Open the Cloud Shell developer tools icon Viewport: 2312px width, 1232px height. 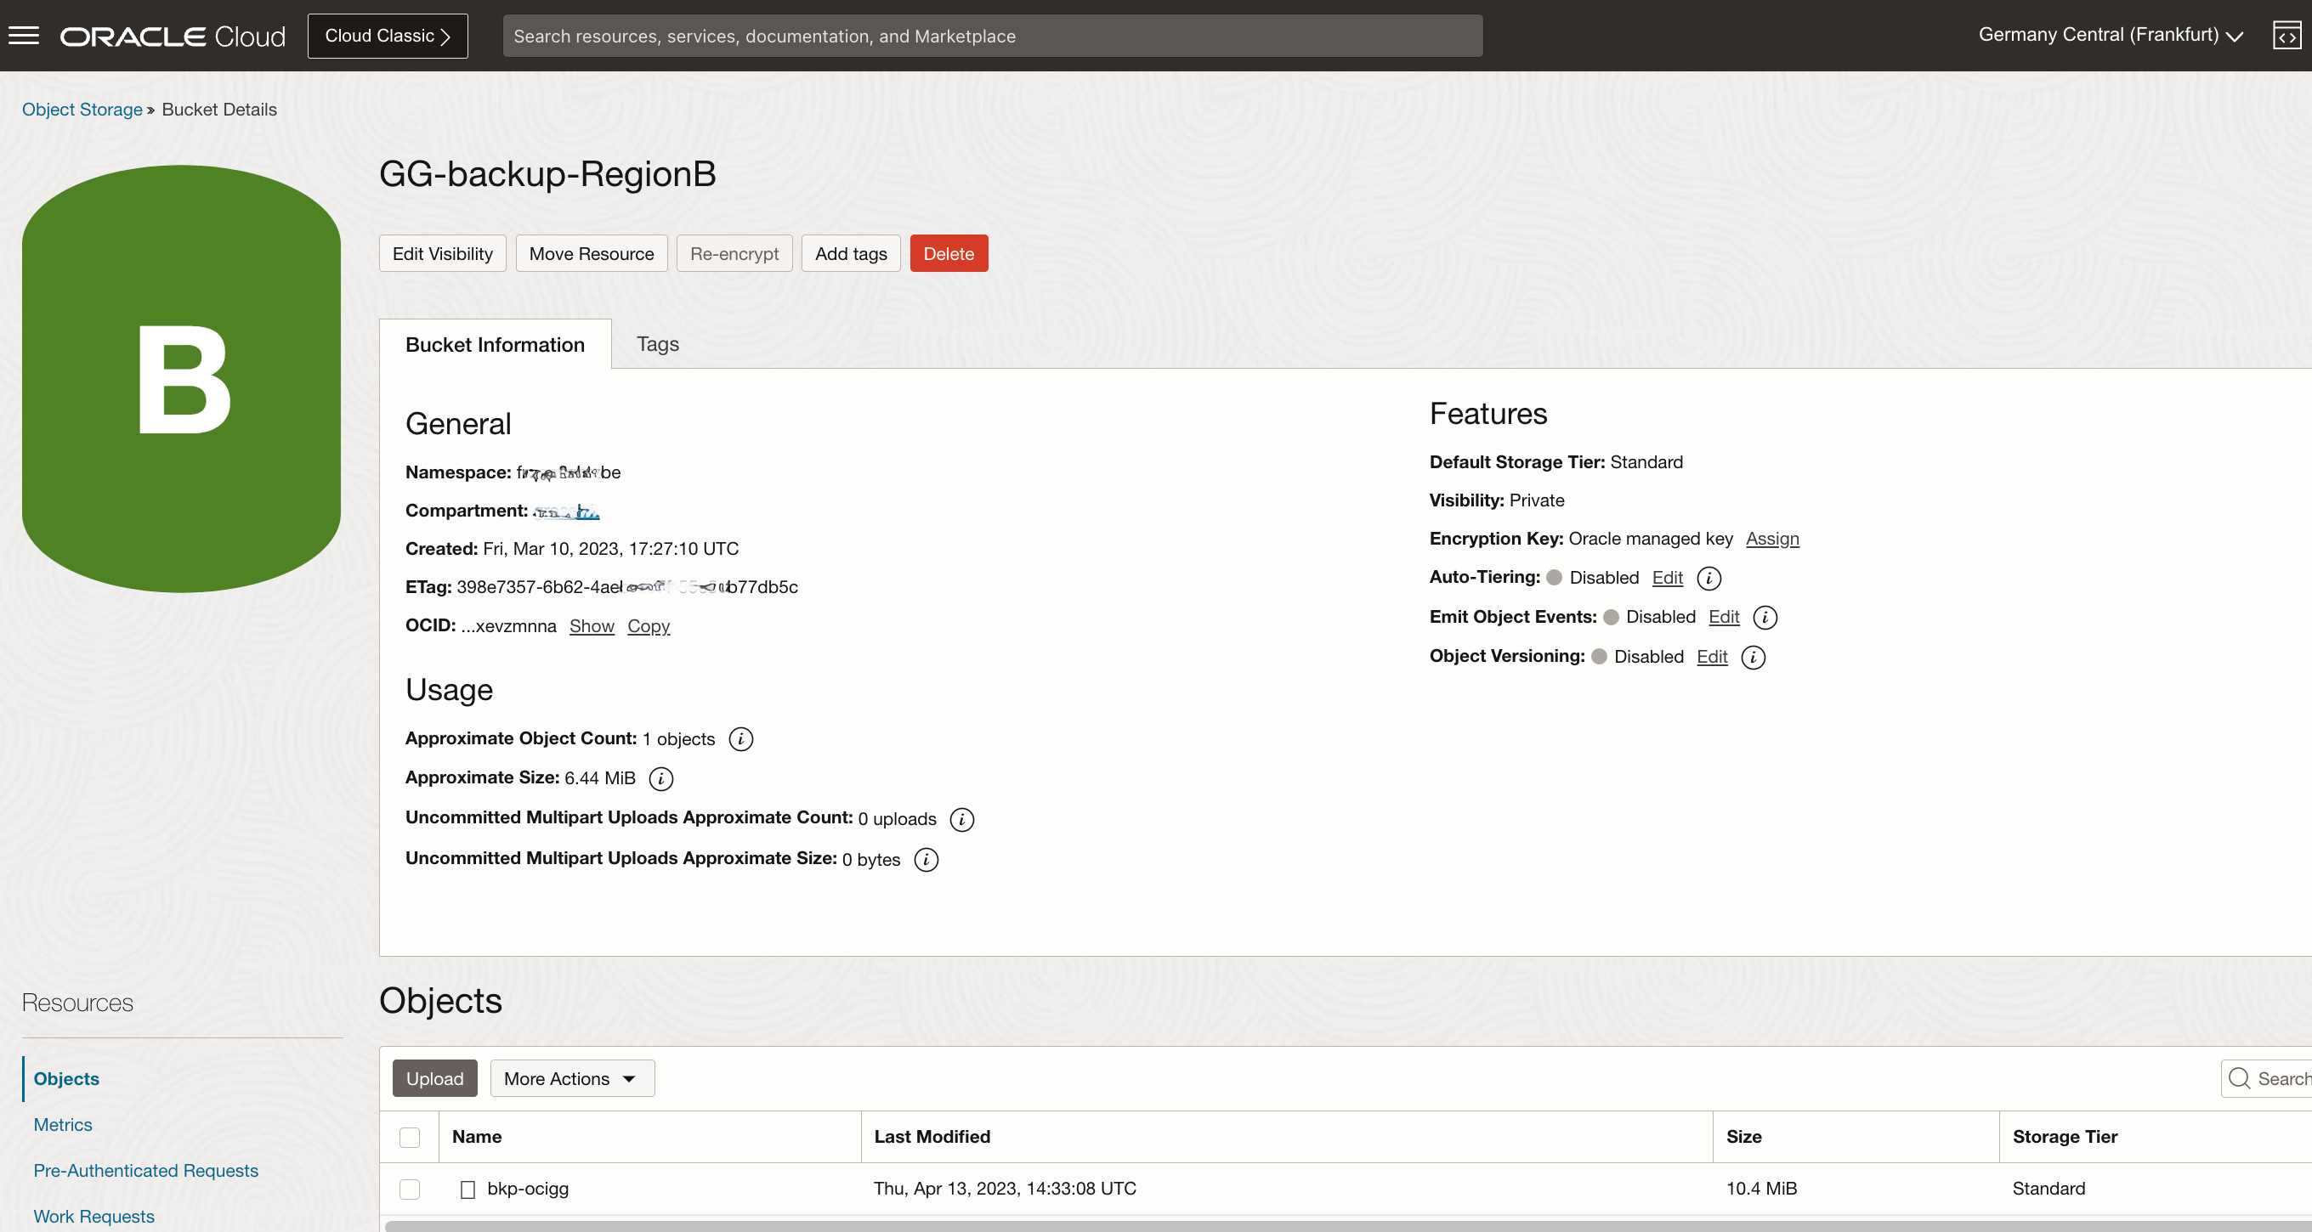coord(2286,36)
